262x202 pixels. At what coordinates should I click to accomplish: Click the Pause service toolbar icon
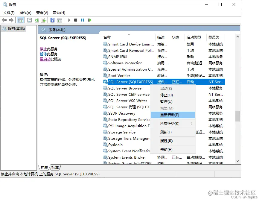pos(83,20)
